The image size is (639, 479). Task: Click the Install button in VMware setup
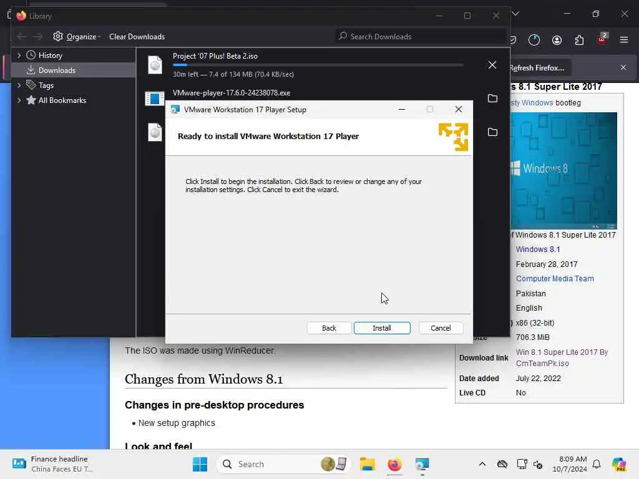coord(382,328)
